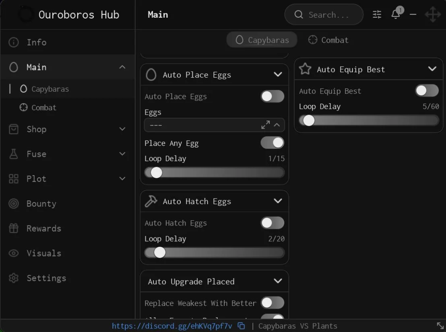Open notifications bell icon

(x=396, y=14)
